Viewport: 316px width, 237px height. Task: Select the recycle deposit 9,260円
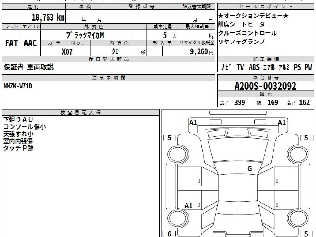(x=202, y=52)
